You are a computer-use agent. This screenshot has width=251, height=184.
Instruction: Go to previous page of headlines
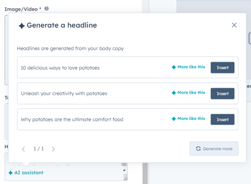(23, 149)
